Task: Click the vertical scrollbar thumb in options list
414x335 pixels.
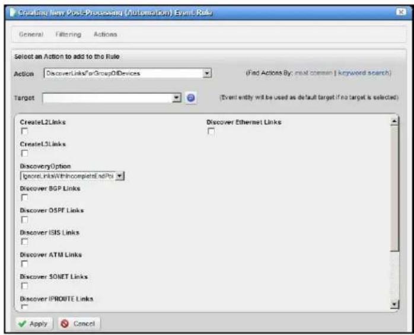Action: coord(394,189)
